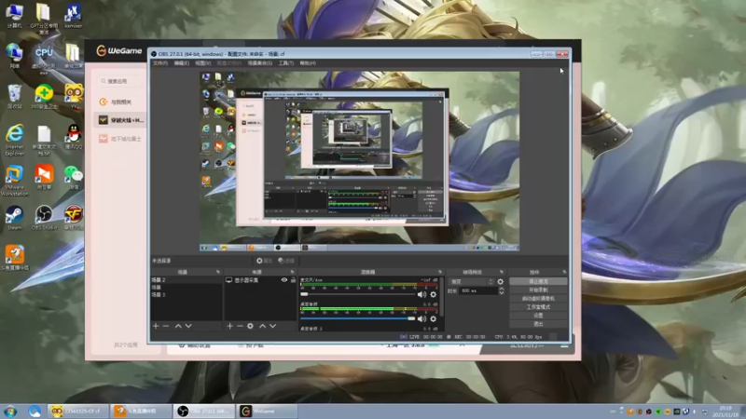The image size is (746, 419).
Task: Move the selected source up
Action: tap(262, 326)
